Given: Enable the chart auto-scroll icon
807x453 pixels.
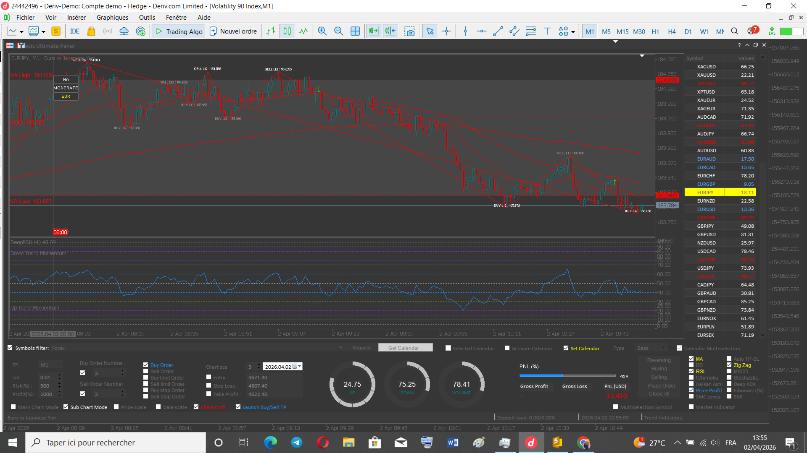Looking at the screenshot, I should pos(374,31).
